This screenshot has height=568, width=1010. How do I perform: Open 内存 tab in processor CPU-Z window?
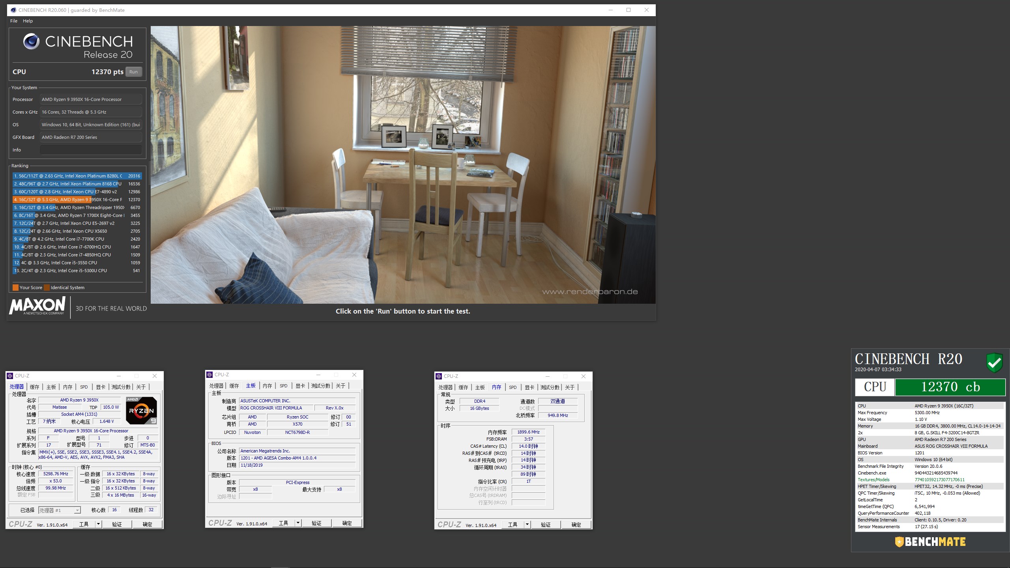[x=68, y=387]
